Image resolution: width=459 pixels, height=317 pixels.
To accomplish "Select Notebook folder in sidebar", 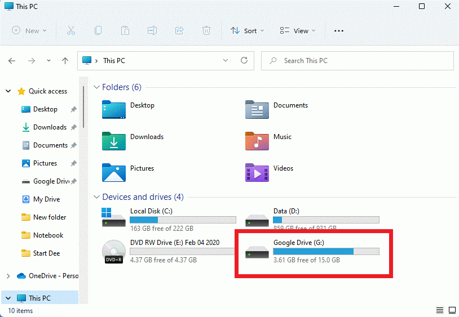I will point(48,235).
